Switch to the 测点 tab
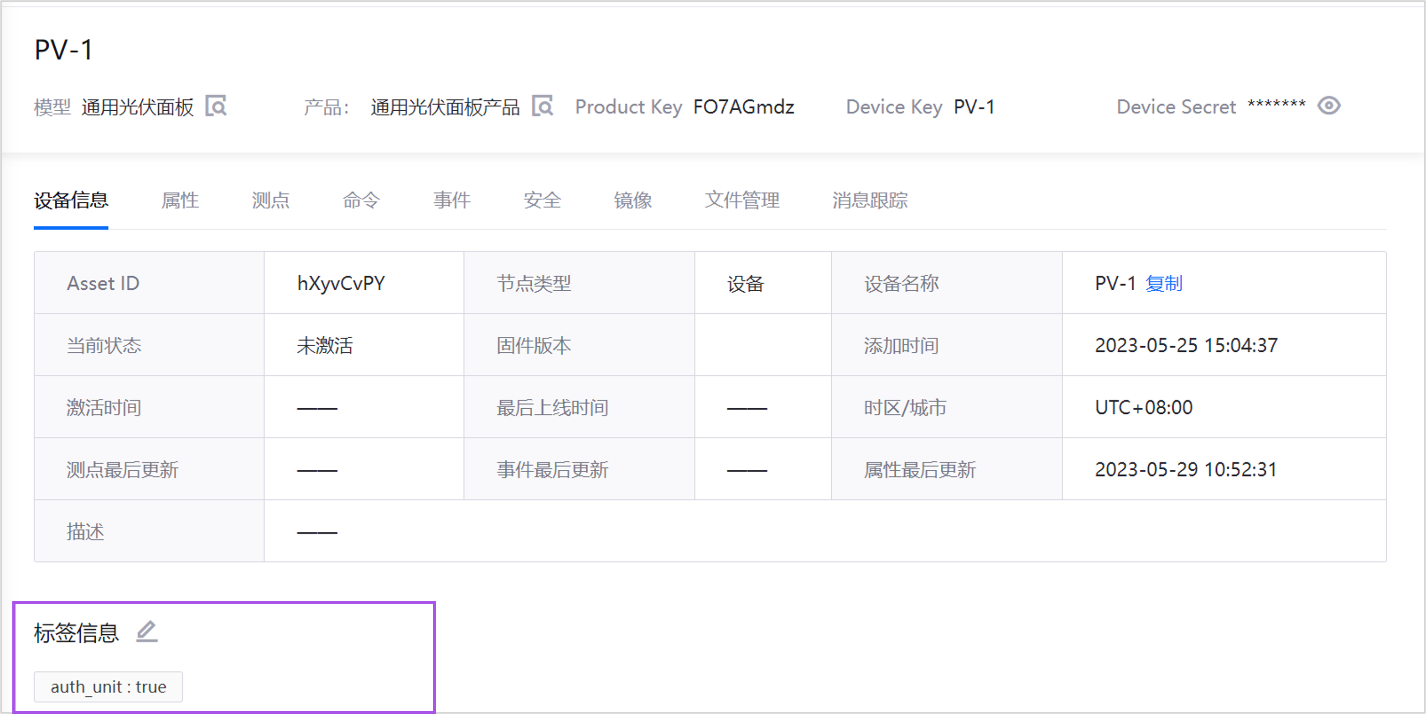Screen dimensions: 1426x714 tap(271, 200)
